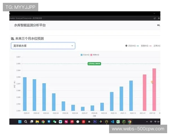This screenshot has width=170, height=136.
Task: Click the browser share page icon
Action: (x=155, y=18)
